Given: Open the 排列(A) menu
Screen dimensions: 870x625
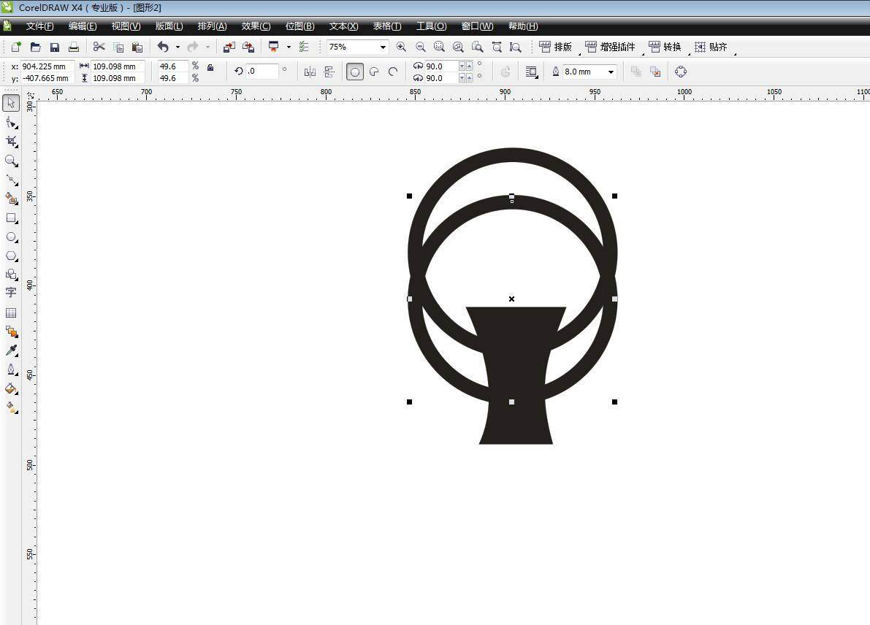Looking at the screenshot, I should [x=212, y=26].
